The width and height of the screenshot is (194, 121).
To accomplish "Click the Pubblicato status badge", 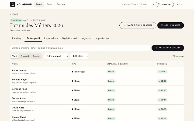I will (x=16, y=20).
